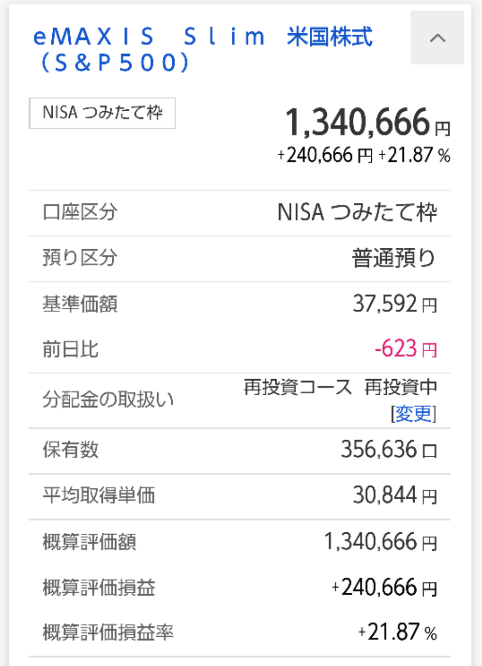The height and width of the screenshot is (666, 482).
Task: Select the 平均取得単価 label
Action: 99,496
